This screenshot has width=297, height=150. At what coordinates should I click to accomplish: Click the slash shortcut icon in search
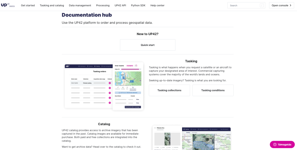click(x=262, y=5)
